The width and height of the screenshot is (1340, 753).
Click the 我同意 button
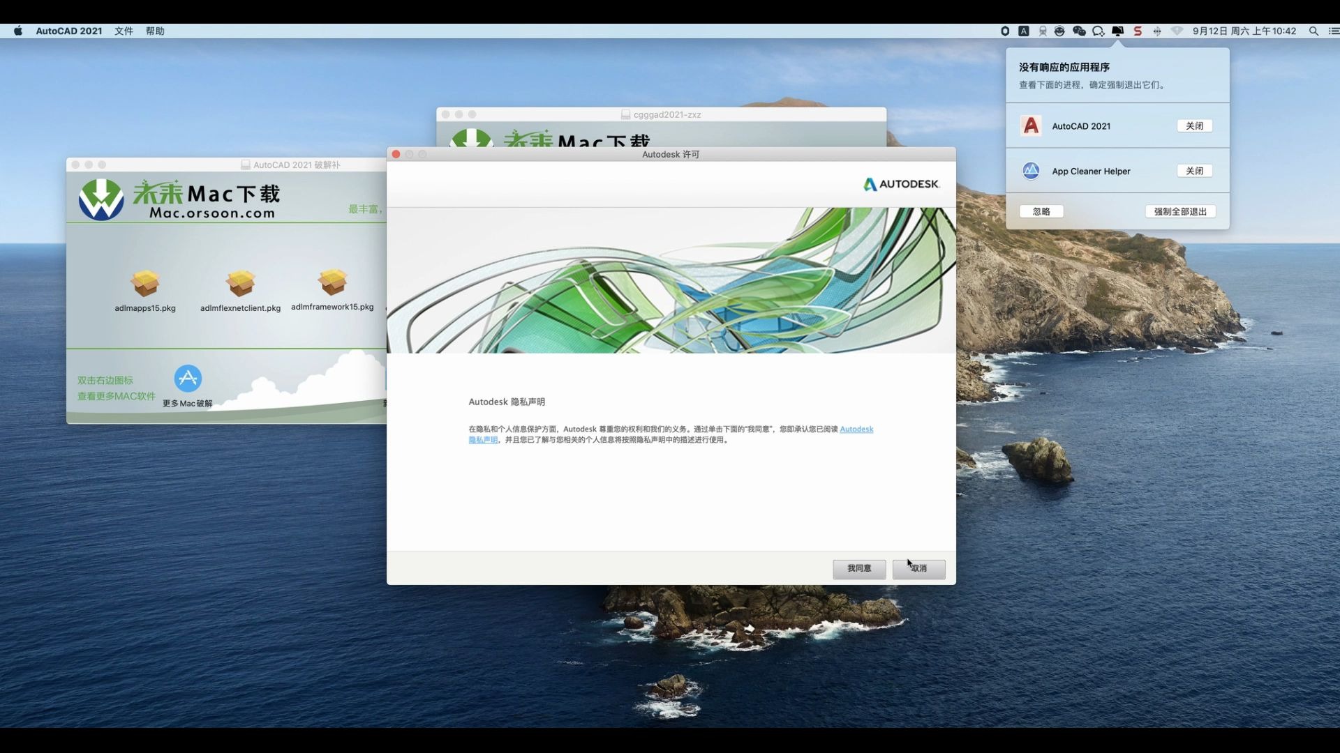pos(859,569)
